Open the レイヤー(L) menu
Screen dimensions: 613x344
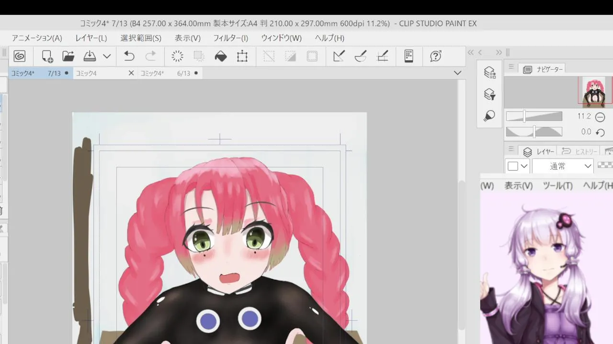click(x=91, y=38)
